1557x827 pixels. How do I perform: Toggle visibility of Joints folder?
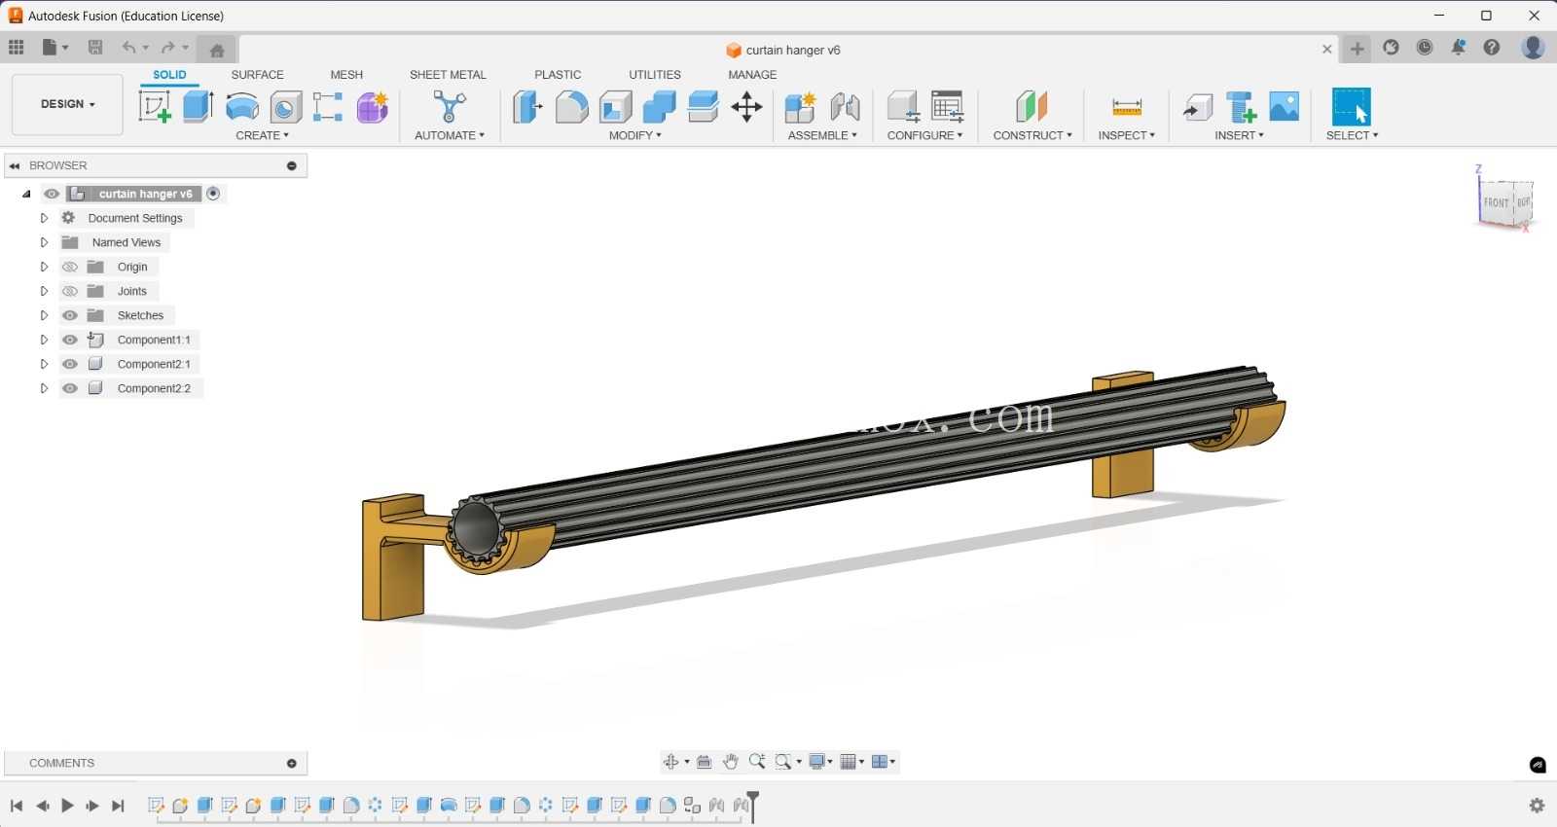coord(70,291)
